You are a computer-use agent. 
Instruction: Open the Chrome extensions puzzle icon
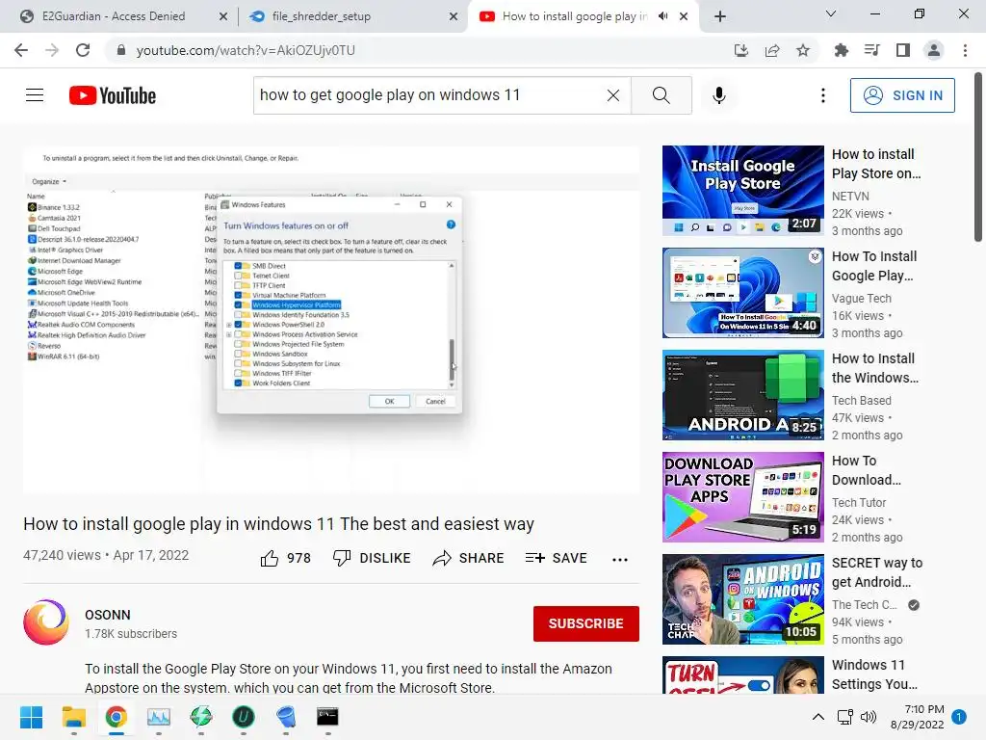tap(841, 50)
